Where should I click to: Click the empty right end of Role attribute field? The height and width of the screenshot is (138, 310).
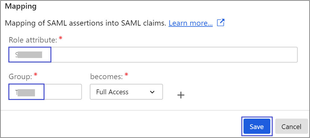coord(269,55)
